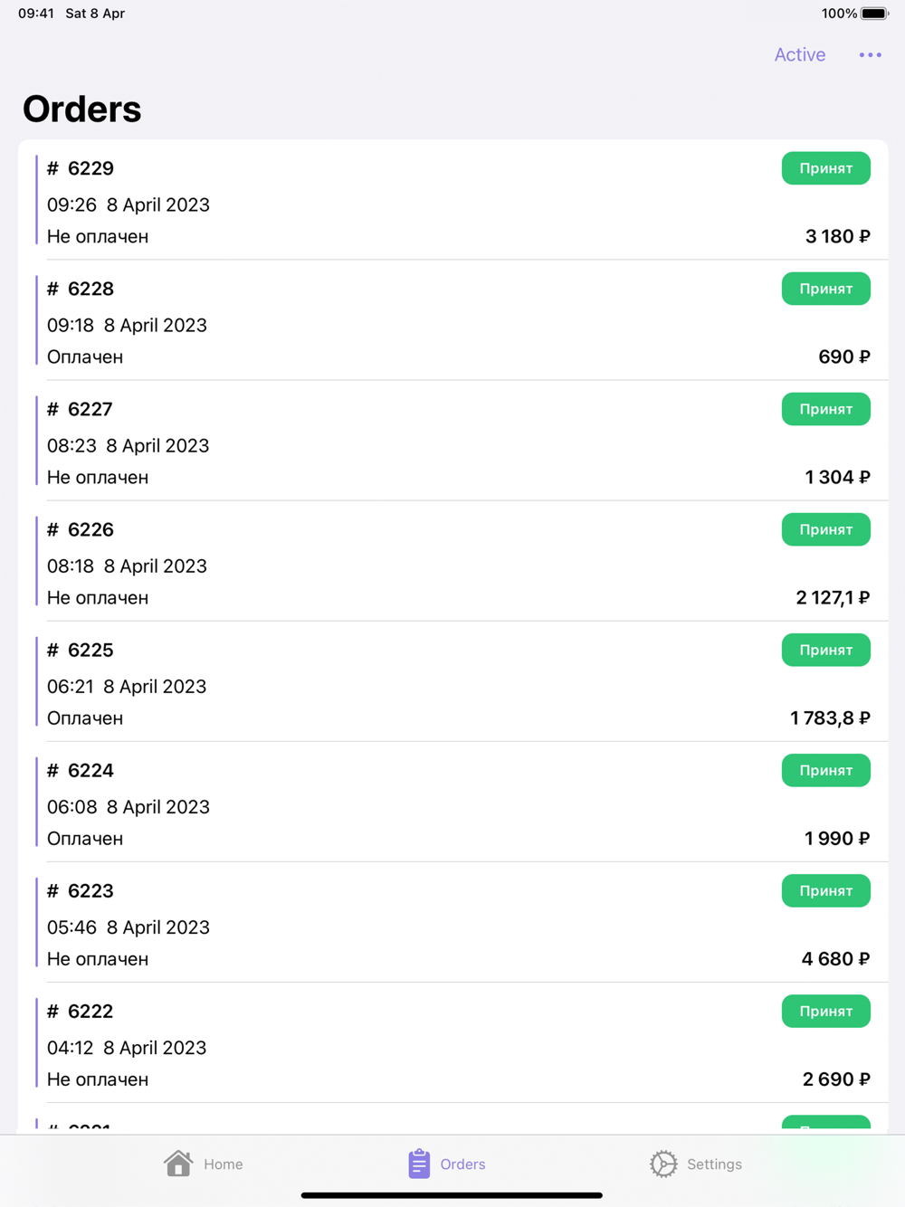905x1207 pixels.
Task: Open order number 6226
Action: click(x=90, y=529)
